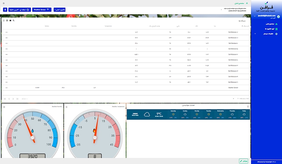Open column display settings in devices table
Viewport: 282px width, 164px height.
10,20
